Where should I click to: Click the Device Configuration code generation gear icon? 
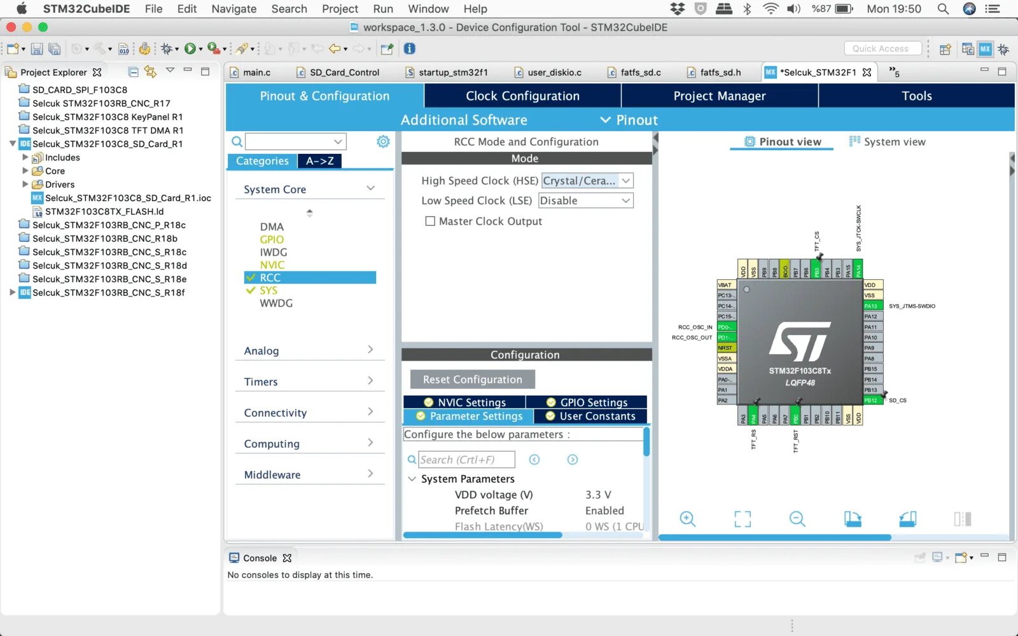pyautogui.click(x=145, y=49)
